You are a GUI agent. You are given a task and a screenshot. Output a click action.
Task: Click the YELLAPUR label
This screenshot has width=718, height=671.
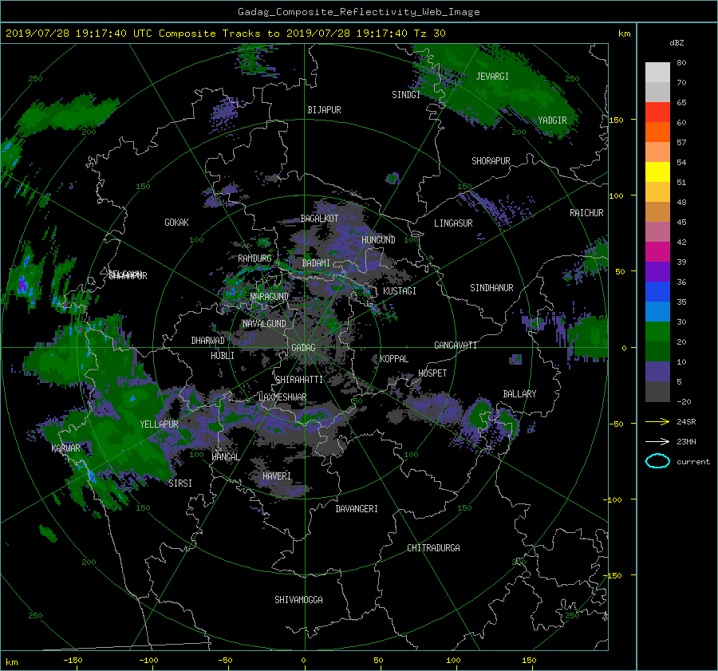point(159,424)
